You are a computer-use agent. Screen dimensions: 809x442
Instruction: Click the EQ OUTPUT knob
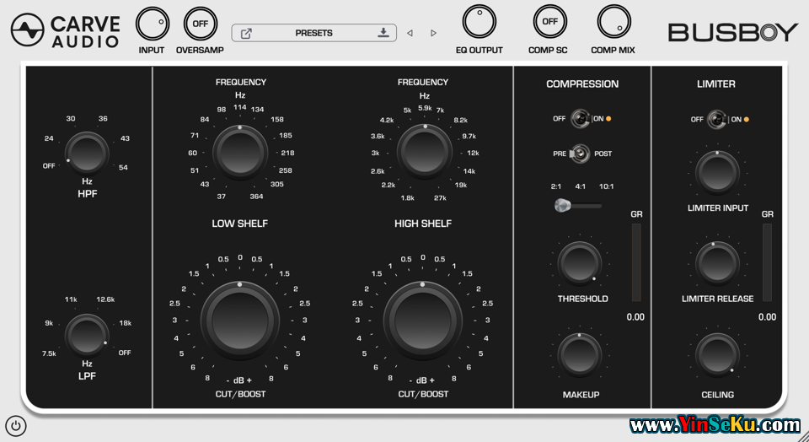[479, 22]
